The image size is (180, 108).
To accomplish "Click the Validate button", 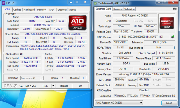I will click(x=64, y=86).
